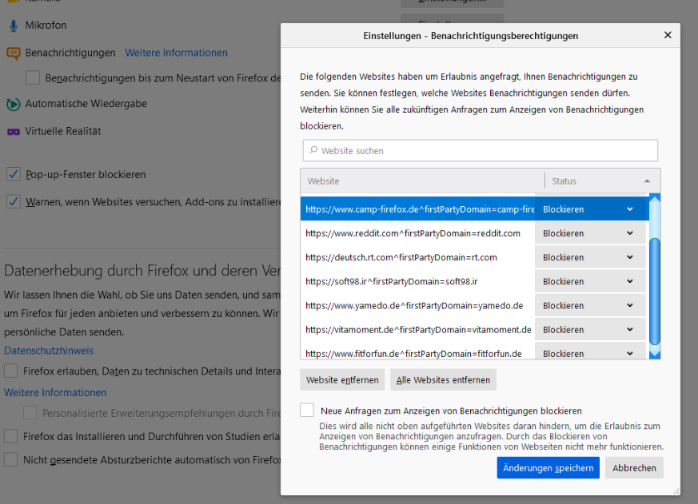Click the Automatische Wiedergabe play icon
The height and width of the screenshot is (504, 698).
point(13,104)
